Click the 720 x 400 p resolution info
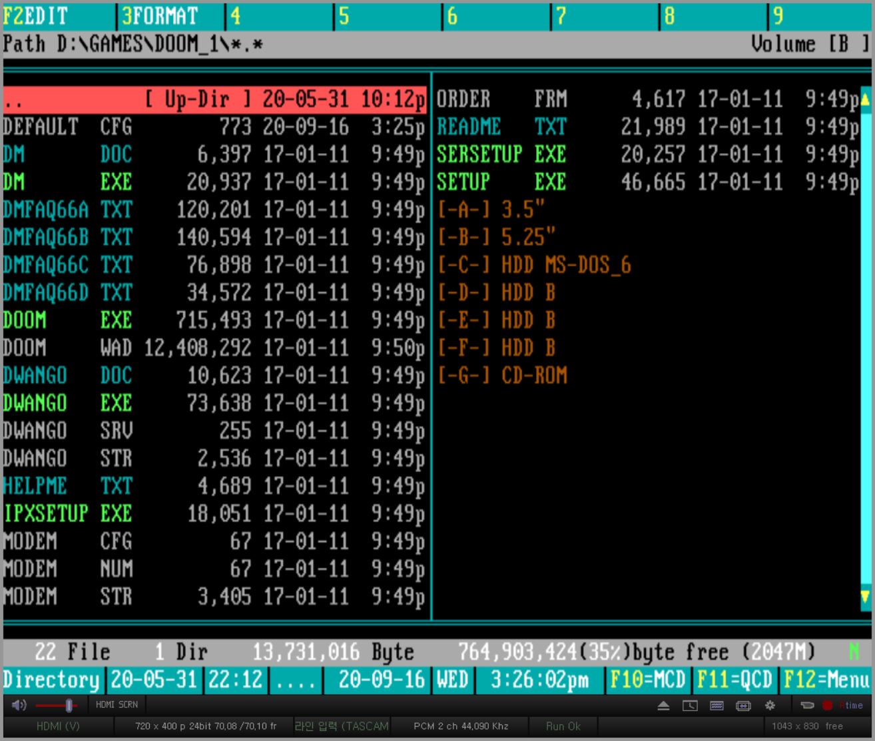The image size is (875, 741). [x=205, y=726]
